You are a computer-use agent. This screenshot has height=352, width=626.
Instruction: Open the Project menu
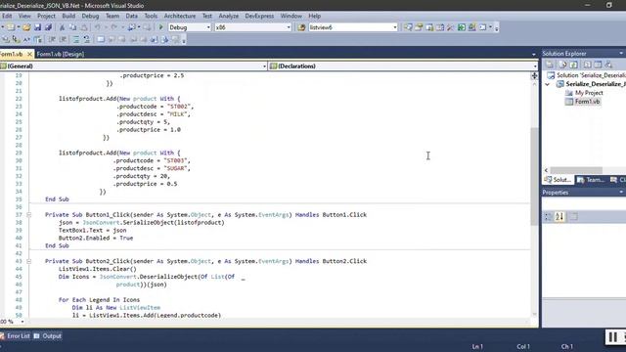pos(46,16)
